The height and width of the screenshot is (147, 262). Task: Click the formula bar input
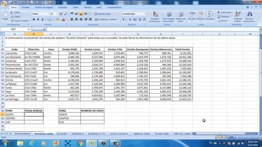click(153, 29)
